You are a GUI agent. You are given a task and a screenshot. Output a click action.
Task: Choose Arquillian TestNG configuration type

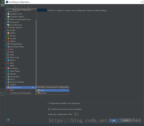[x=21, y=17]
